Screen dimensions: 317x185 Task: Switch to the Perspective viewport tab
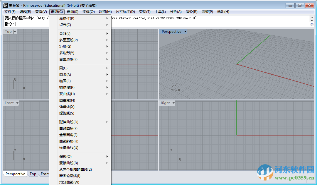tap(15, 174)
